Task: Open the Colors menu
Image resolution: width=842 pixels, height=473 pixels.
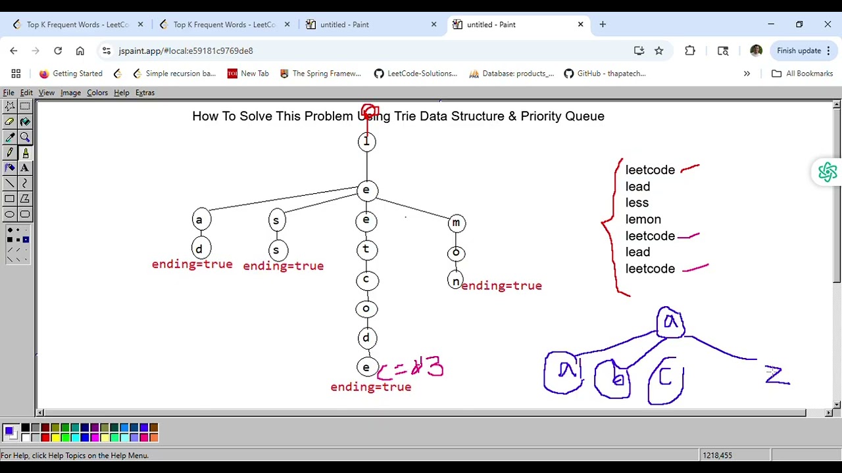Action: point(97,93)
